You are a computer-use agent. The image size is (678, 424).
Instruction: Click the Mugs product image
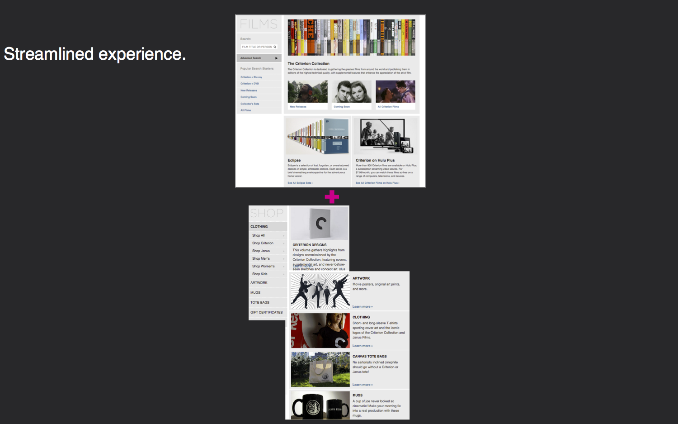point(320,405)
